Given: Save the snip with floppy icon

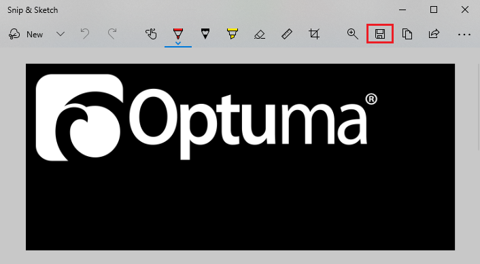Looking at the screenshot, I should pyautogui.click(x=380, y=34).
